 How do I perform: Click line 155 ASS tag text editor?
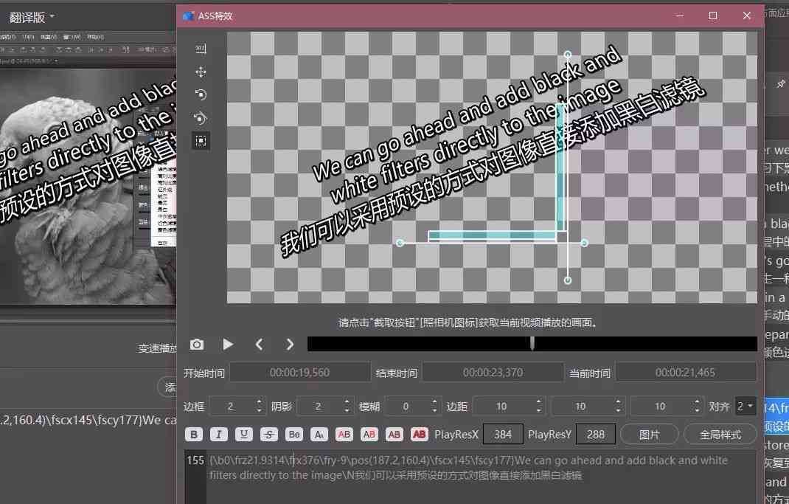point(481,476)
